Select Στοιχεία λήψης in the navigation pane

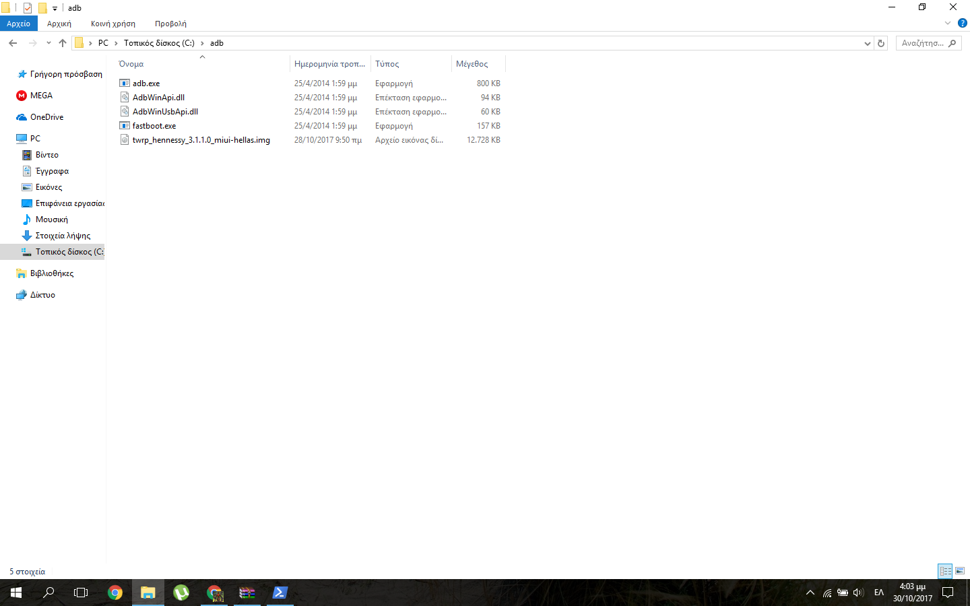(x=63, y=236)
